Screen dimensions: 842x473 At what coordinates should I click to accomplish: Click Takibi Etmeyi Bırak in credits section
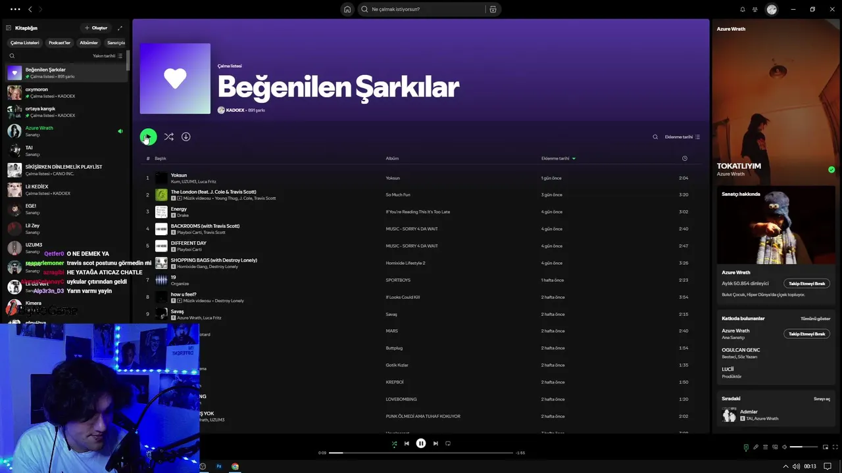coord(807,334)
